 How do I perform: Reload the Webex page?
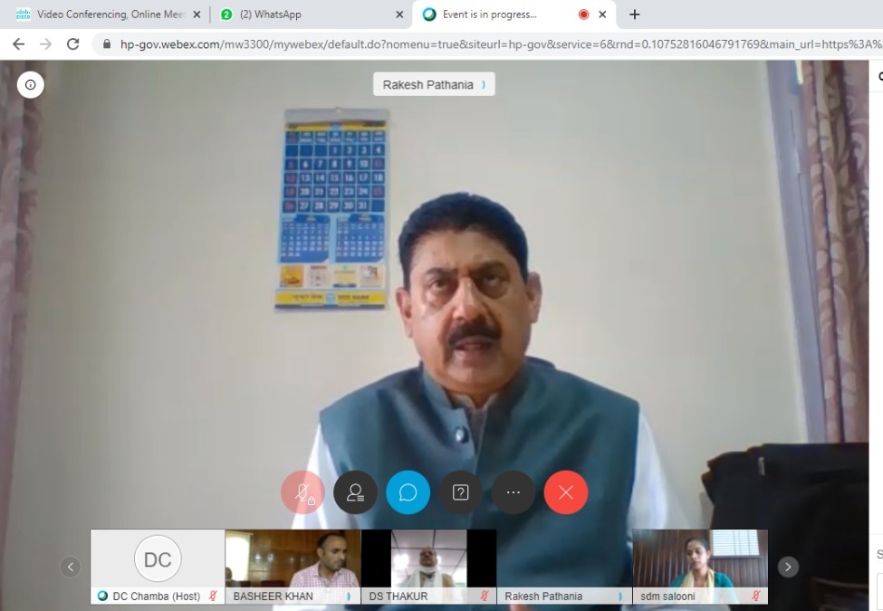(x=72, y=43)
